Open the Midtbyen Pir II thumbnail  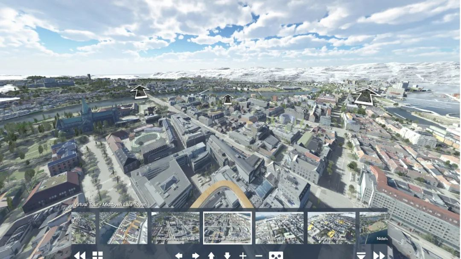280,228
